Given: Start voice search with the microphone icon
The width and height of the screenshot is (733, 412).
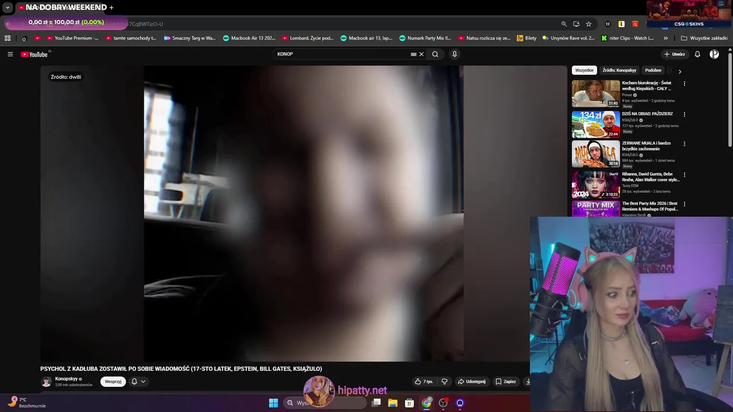Looking at the screenshot, I should tap(455, 54).
